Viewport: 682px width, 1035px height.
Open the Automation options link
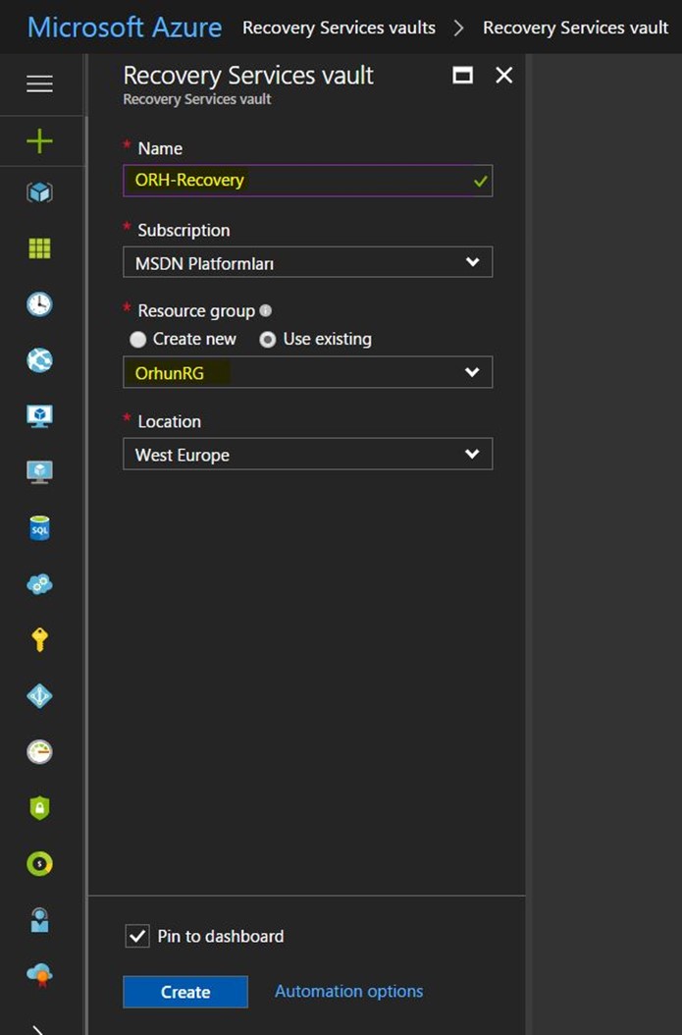(x=349, y=991)
